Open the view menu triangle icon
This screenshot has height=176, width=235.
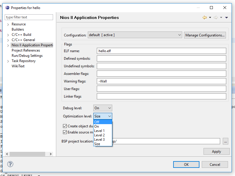click(227, 17)
